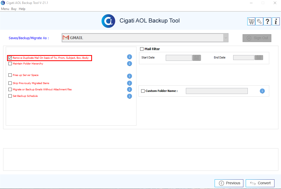Click the Sign Out button
Viewport: 281px width, 189px height.
pyautogui.click(x=257, y=38)
